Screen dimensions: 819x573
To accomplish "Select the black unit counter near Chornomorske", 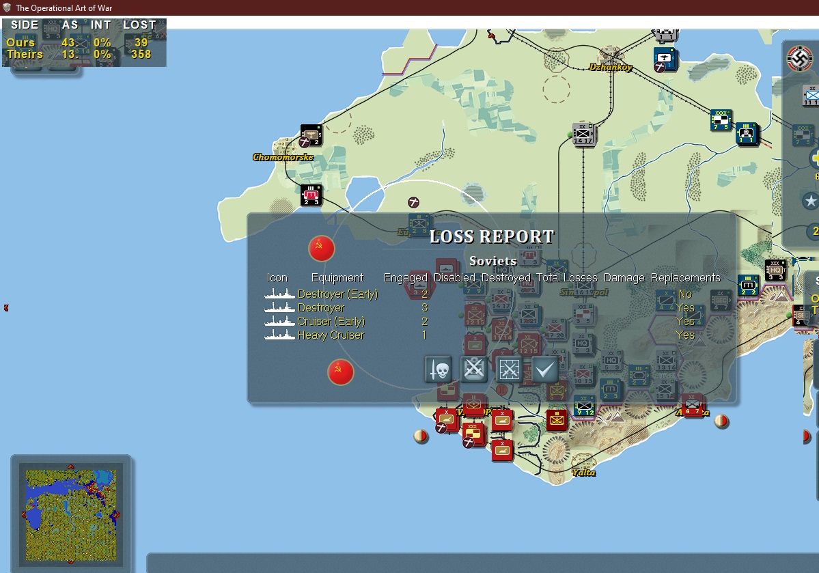I will click(x=311, y=136).
